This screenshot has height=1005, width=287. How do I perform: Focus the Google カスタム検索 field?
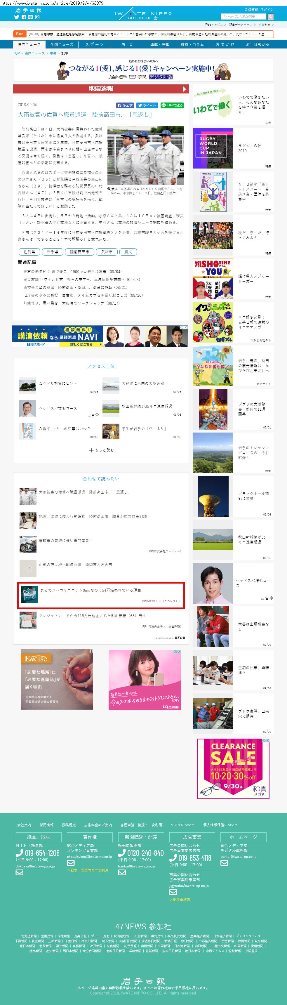(x=243, y=16)
